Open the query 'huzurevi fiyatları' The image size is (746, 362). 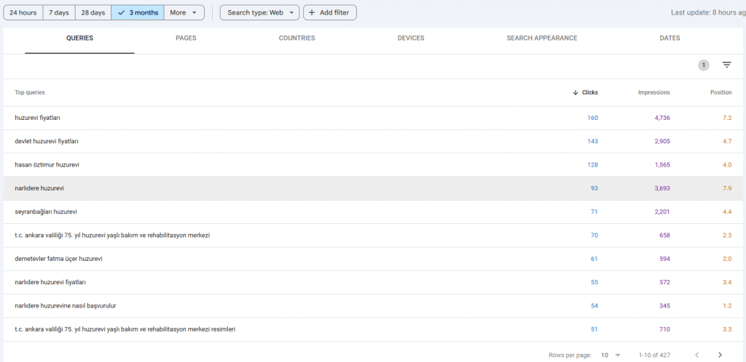coord(38,118)
